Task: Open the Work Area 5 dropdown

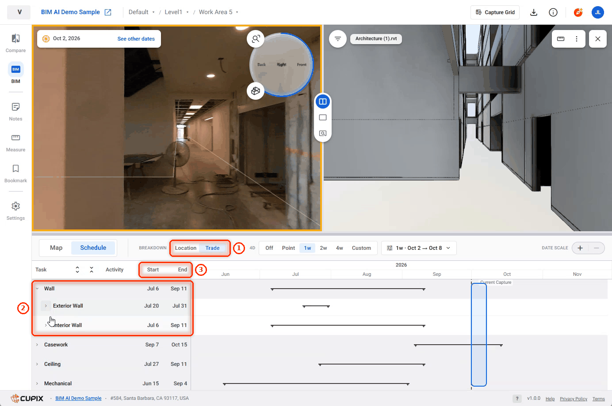Action: [x=219, y=12]
